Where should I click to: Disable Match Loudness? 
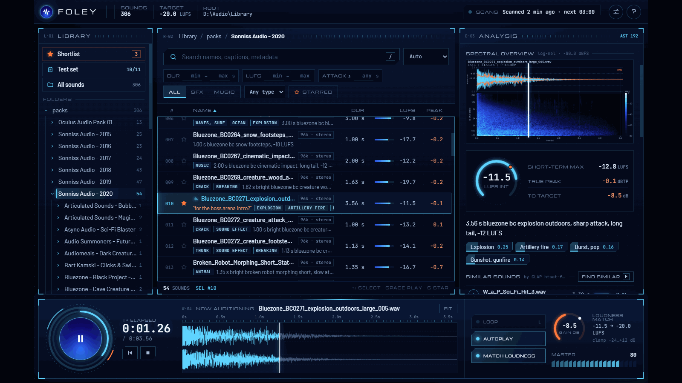(x=508, y=356)
